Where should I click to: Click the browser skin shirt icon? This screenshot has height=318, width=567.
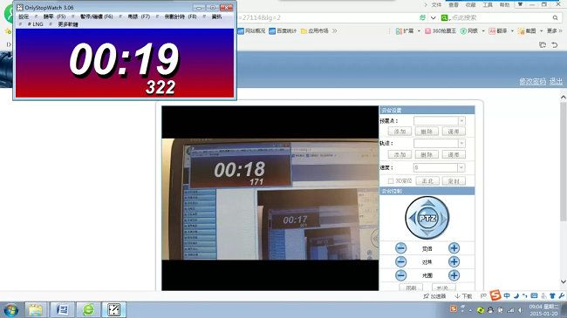[521, 4]
